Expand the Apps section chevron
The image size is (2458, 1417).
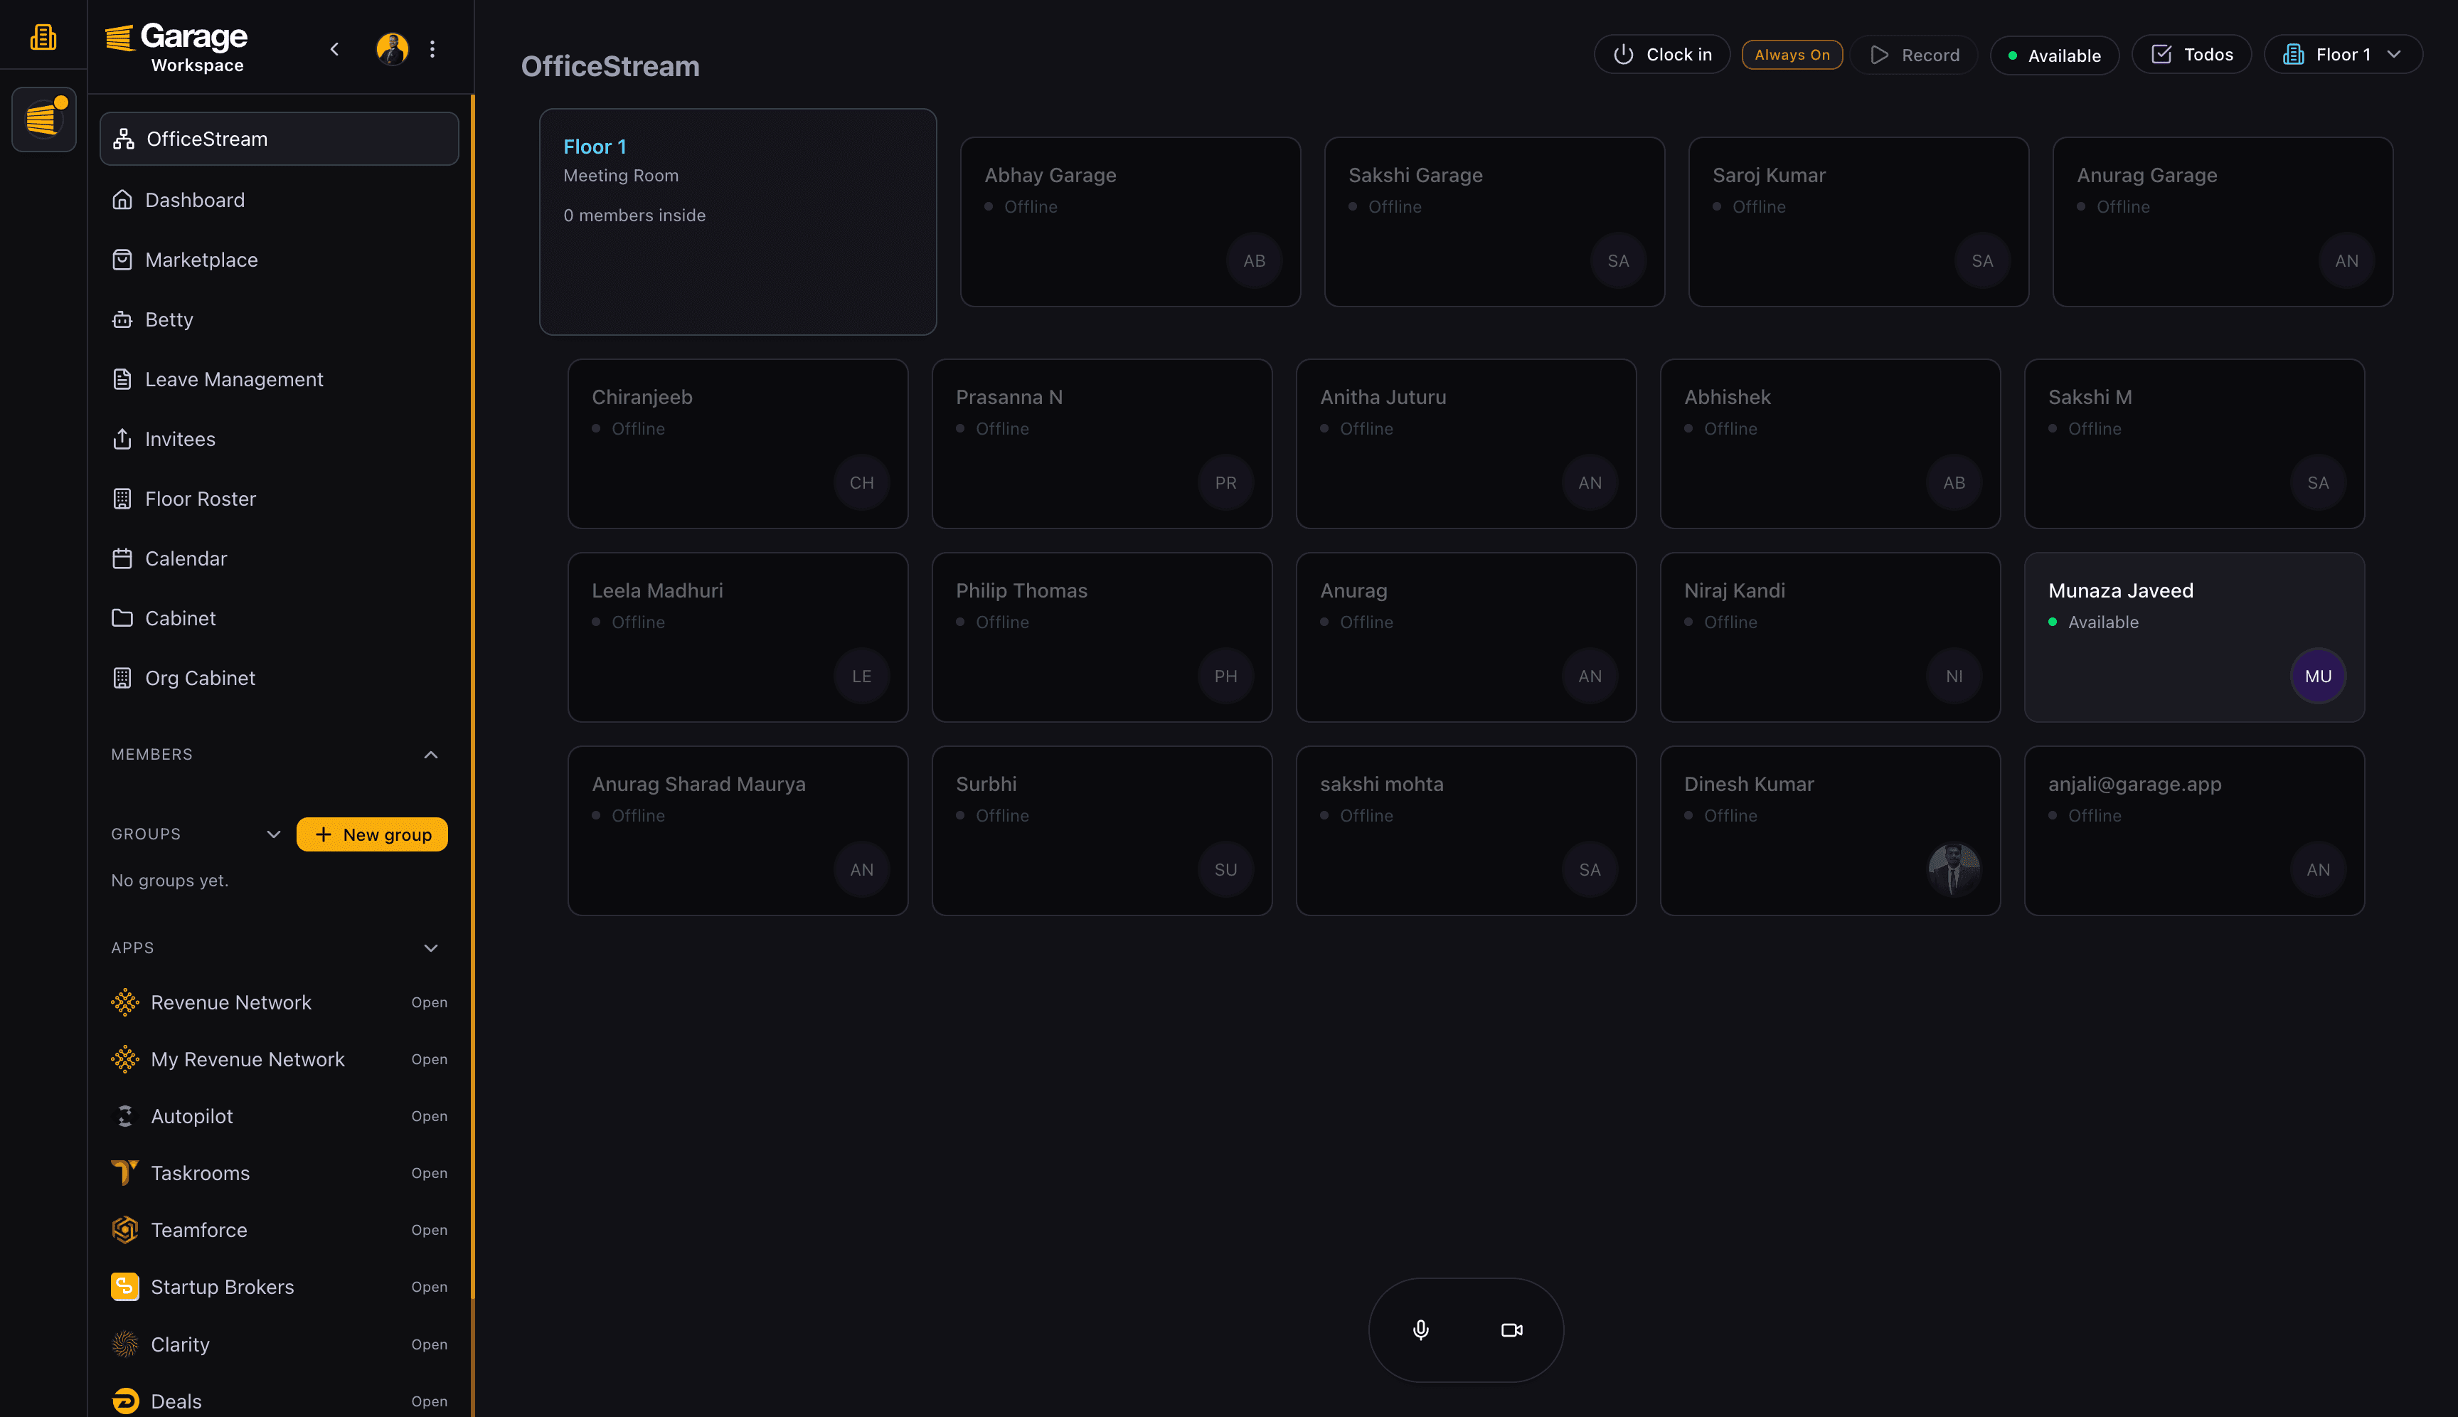point(431,948)
